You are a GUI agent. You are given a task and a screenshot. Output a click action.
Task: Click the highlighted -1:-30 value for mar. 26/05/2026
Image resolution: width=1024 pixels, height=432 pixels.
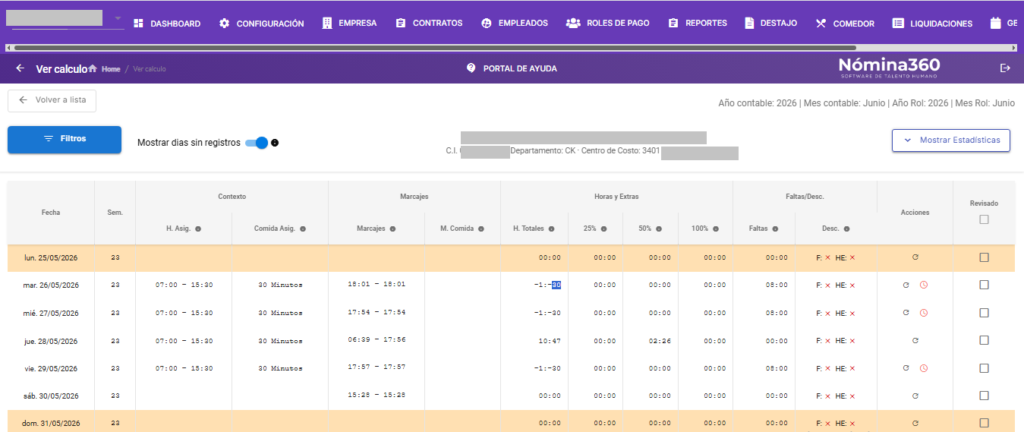pyautogui.click(x=547, y=285)
